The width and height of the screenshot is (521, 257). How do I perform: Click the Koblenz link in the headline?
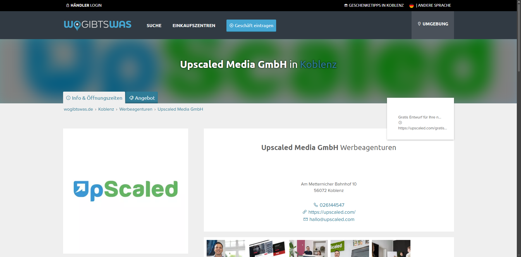[x=318, y=65]
